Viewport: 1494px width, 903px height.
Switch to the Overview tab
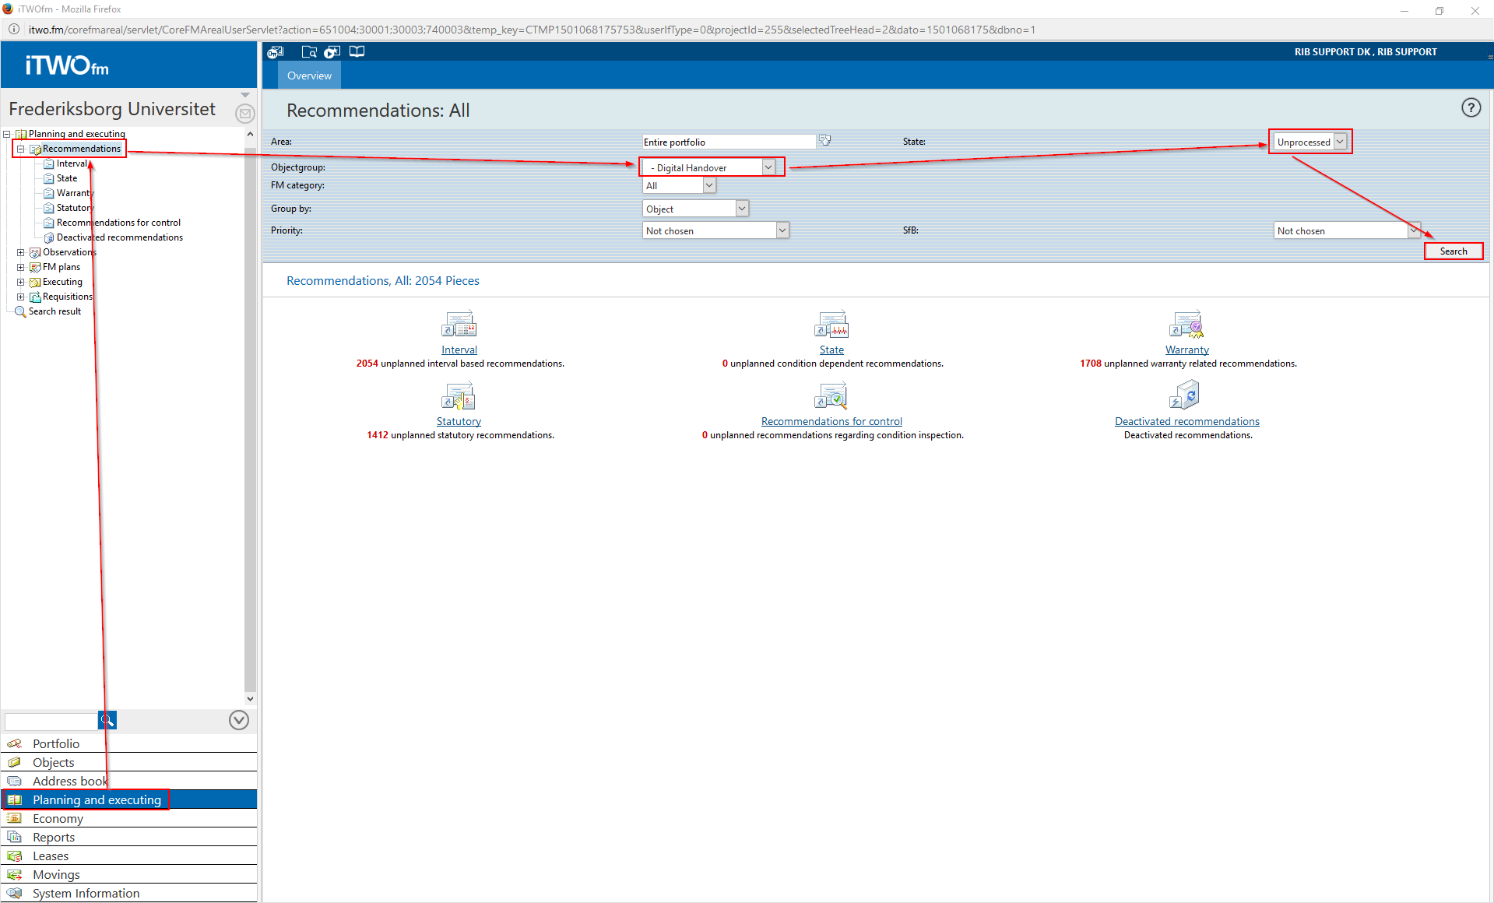pyautogui.click(x=309, y=76)
